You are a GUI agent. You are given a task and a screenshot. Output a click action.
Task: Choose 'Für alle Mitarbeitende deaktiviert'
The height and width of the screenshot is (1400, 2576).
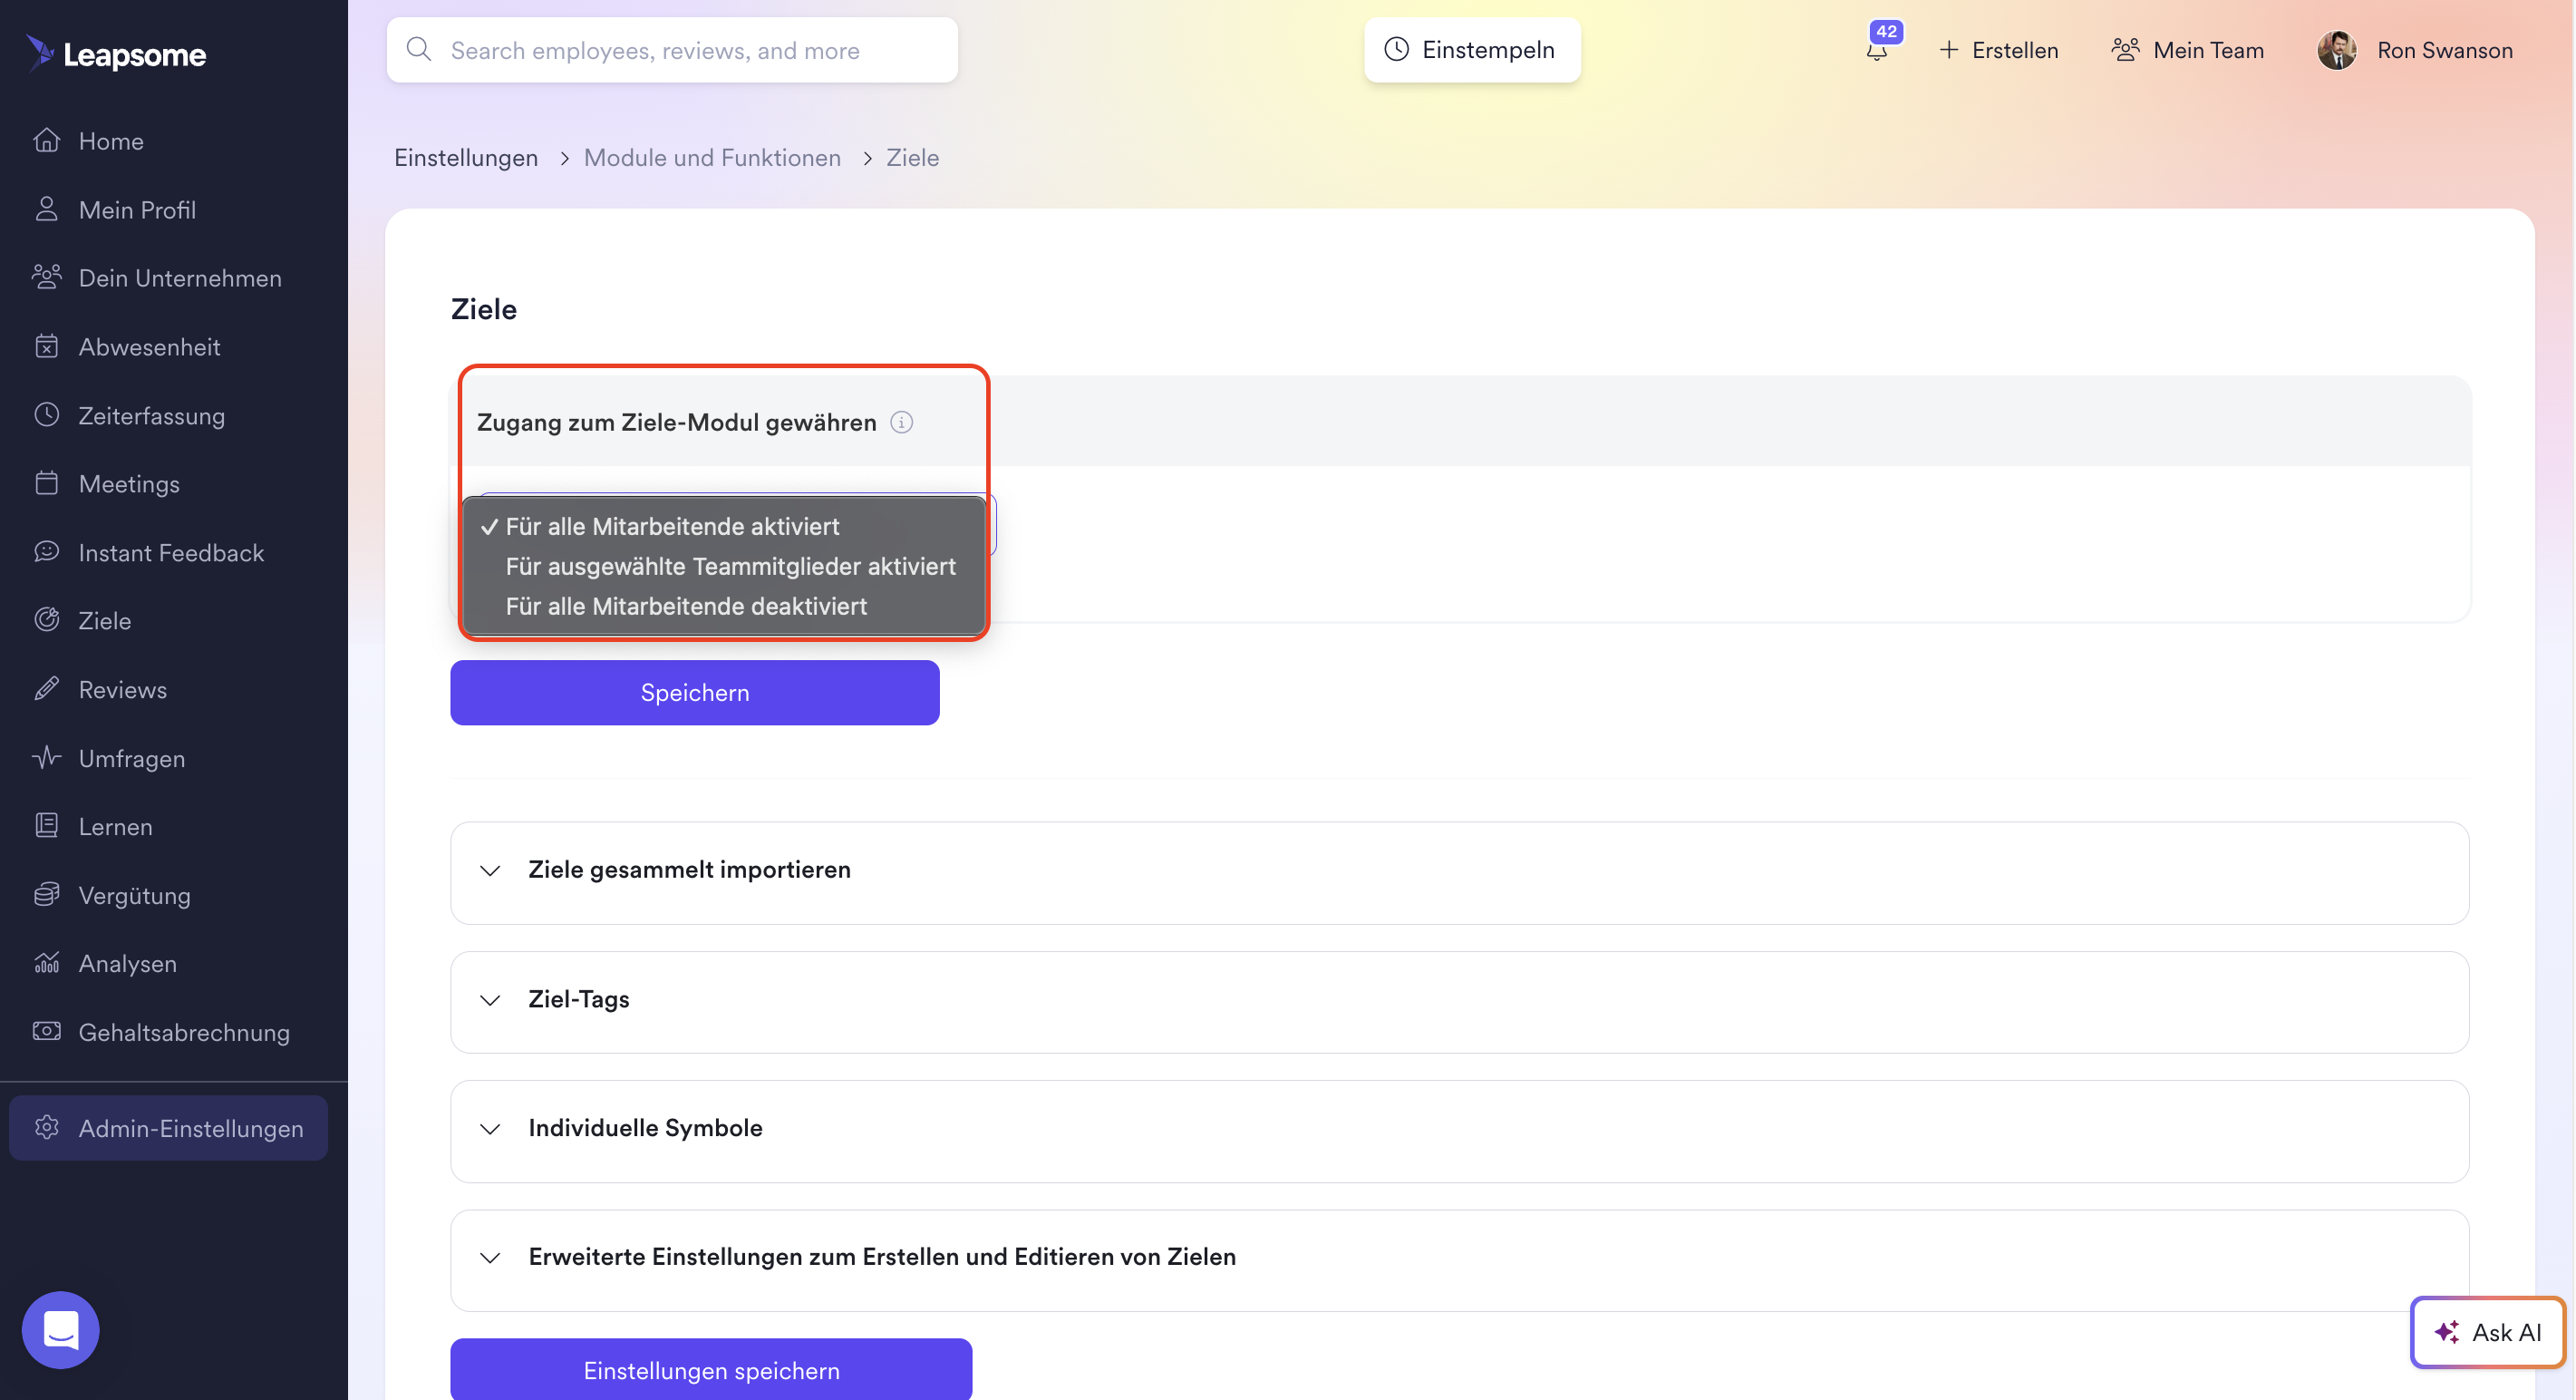coord(724,607)
